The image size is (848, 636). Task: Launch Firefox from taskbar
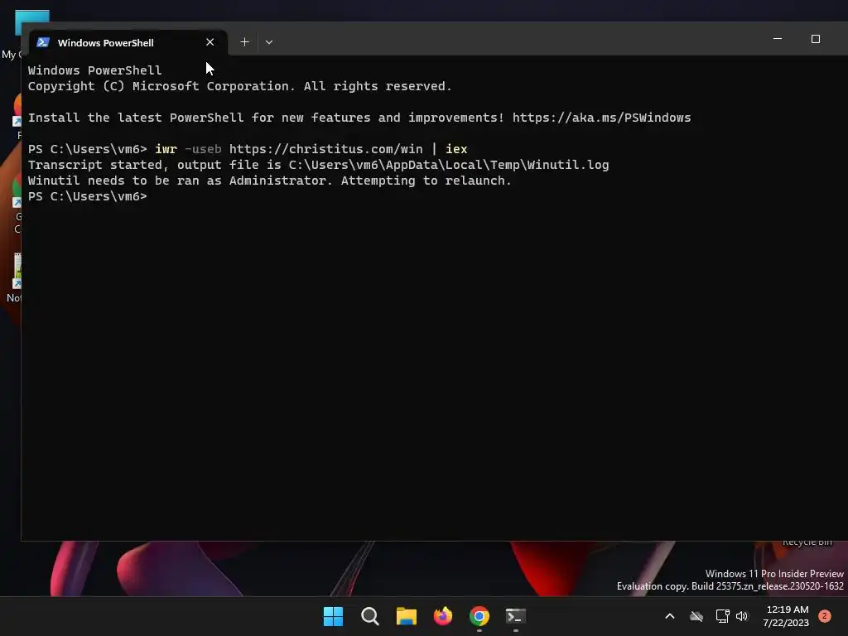(443, 616)
